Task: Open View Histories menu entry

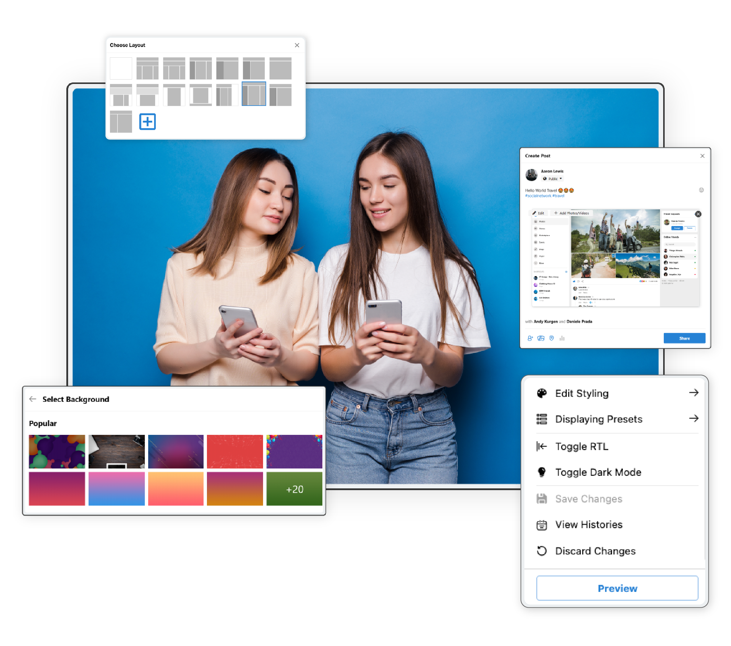Action: pos(589,525)
